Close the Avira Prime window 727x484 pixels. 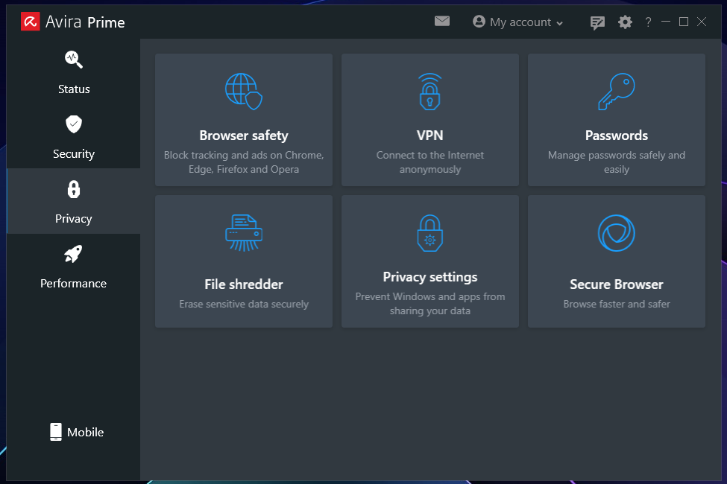(702, 22)
